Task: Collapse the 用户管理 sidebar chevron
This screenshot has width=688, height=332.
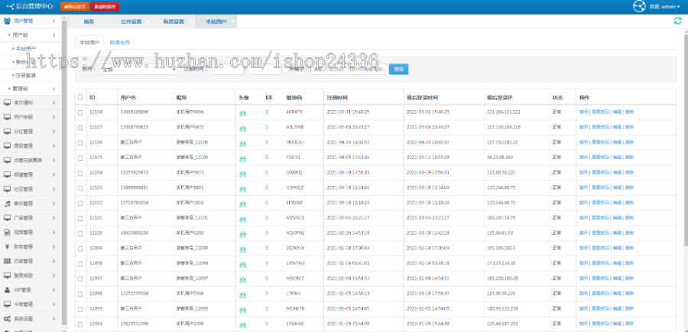Action: pyautogui.click(x=54, y=21)
